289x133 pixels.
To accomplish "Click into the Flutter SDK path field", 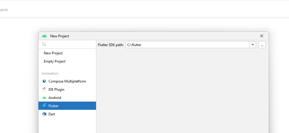I will point(187,45).
